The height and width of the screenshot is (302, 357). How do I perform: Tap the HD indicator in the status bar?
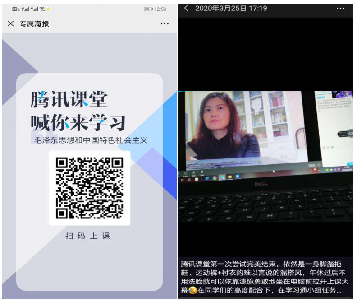coord(15,9)
